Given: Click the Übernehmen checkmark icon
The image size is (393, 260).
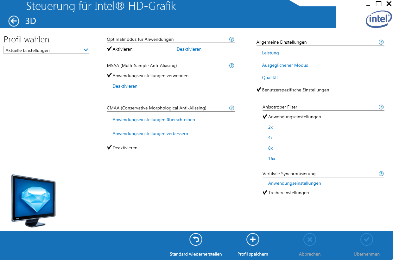Looking at the screenshot, I should [367, 239].
